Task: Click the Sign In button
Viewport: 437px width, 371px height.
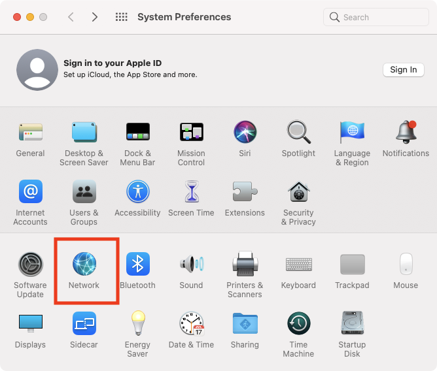Action: (x=403, y=70)
